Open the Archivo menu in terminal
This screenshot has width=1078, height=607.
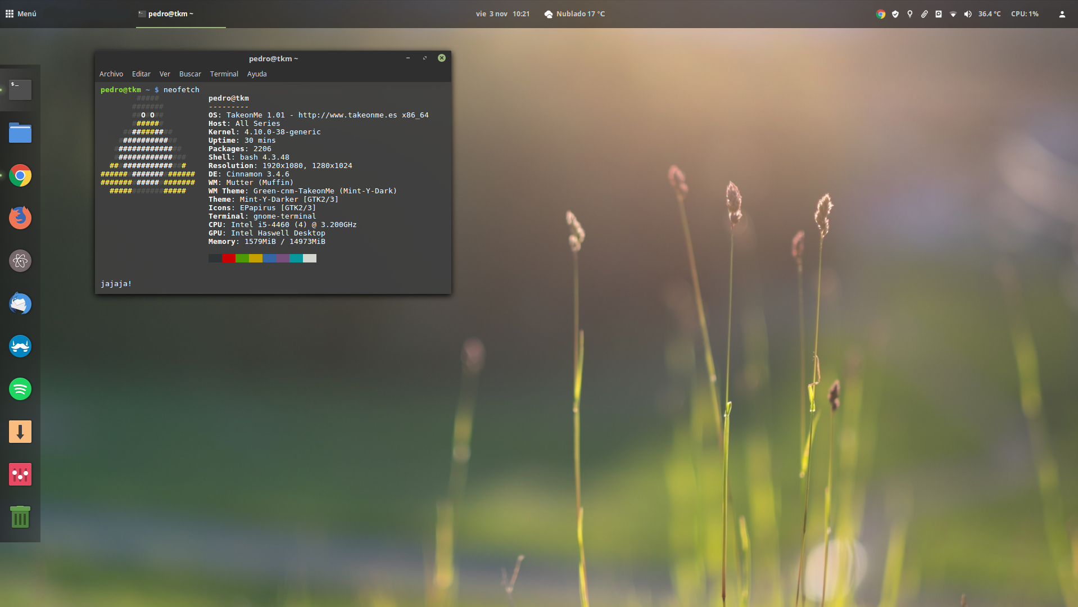[x=111, y=74]
